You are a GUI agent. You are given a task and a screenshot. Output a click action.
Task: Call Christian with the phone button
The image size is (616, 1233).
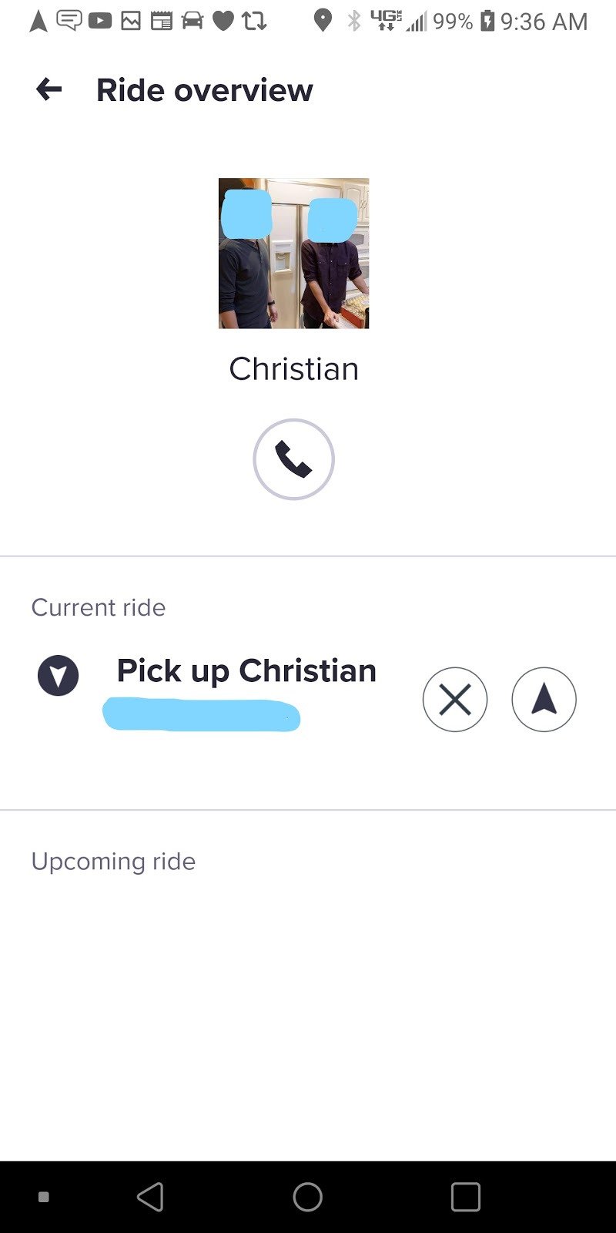(x=293, y=459)
